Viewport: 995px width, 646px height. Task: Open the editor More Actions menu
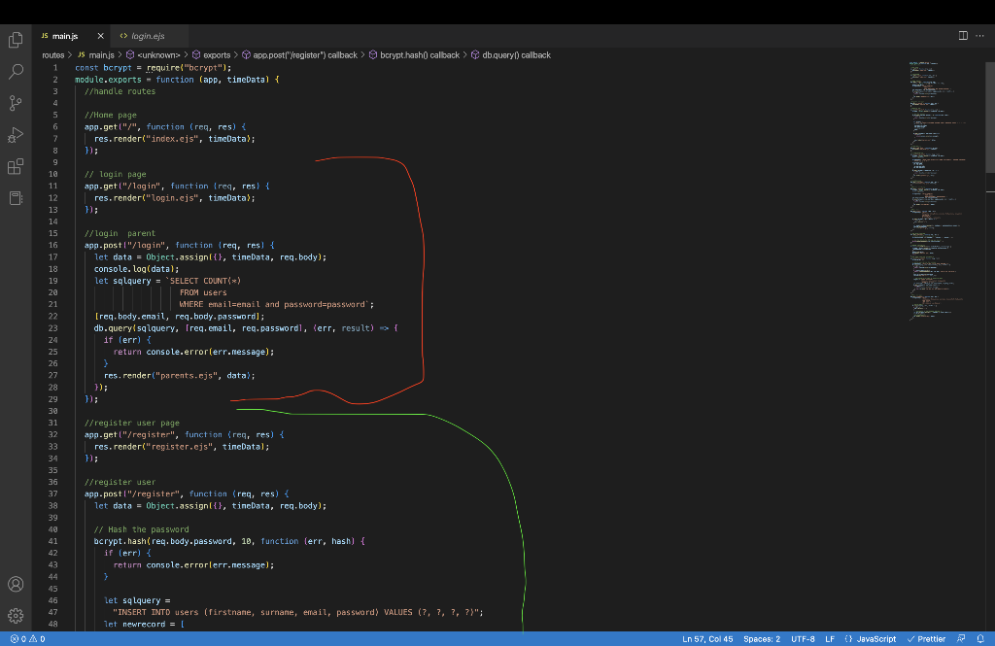click(979, 35)
